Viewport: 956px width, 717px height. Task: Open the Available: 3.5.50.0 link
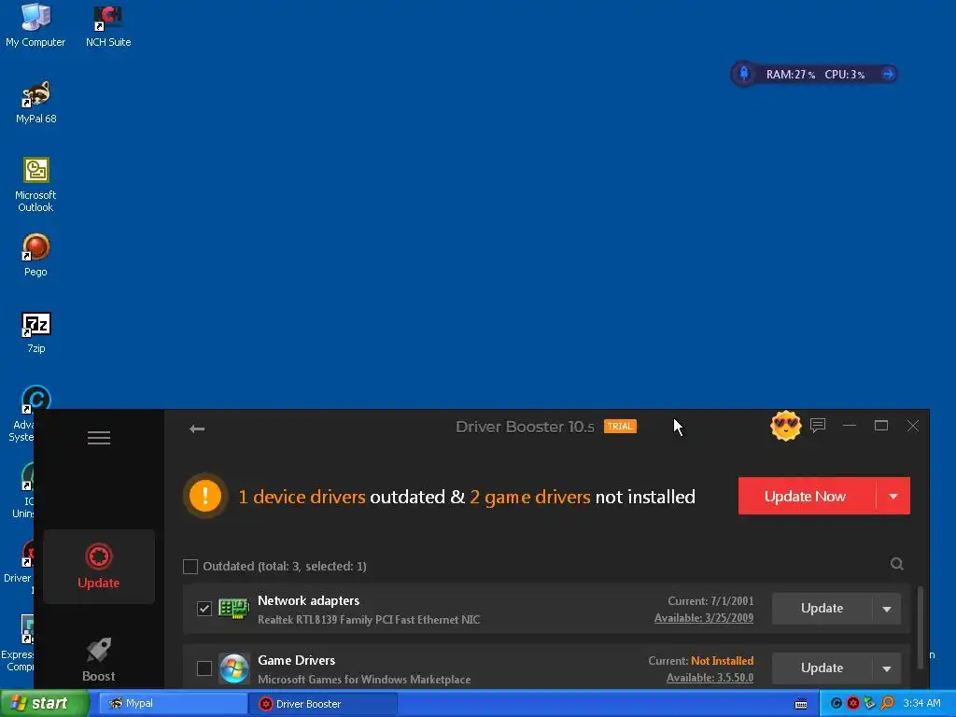click(x=710, y=678)
